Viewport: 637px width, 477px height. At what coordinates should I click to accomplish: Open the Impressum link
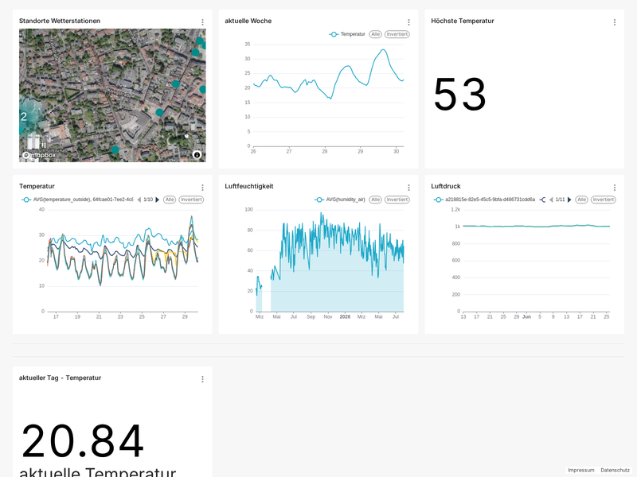tap(581, 470)
